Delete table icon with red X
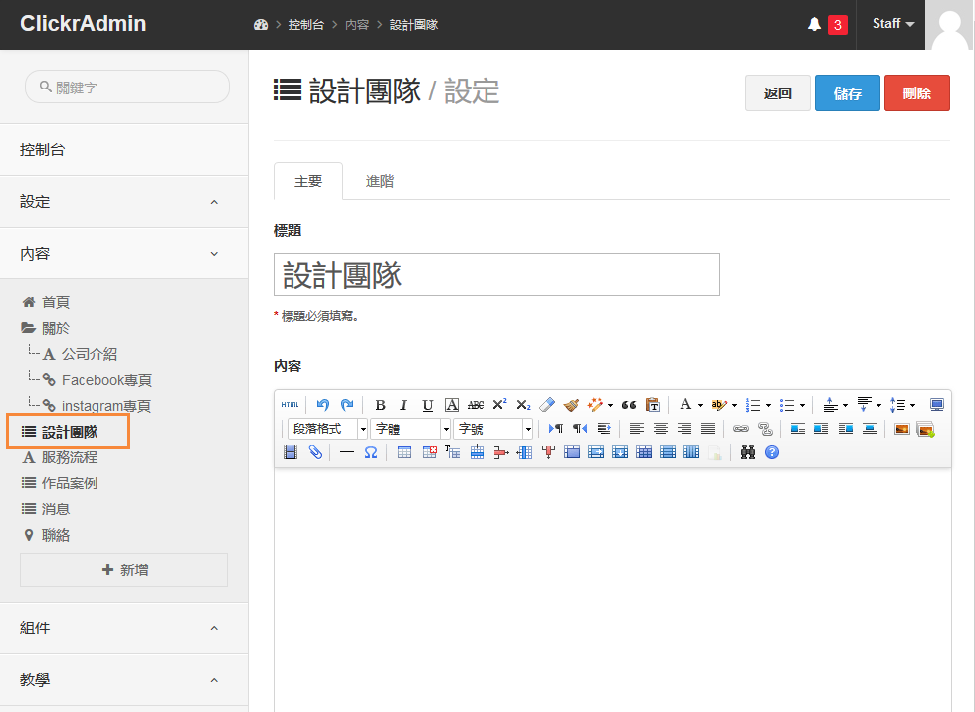 [429, 452]
